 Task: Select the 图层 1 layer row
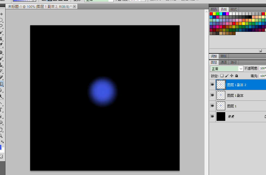tap(241, 106)
